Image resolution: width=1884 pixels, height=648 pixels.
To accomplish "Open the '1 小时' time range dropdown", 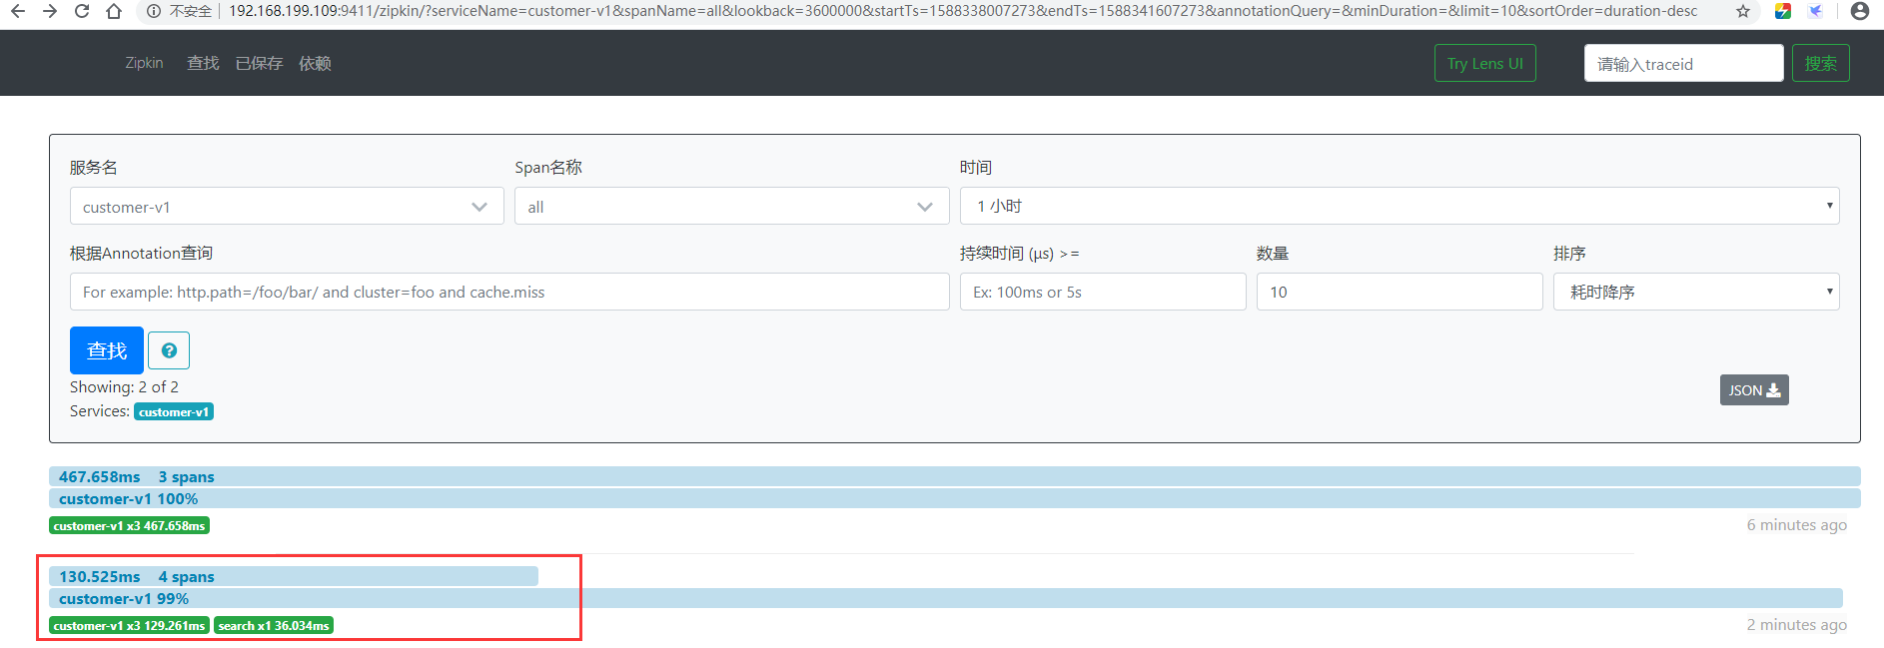I will (x=1400, y=206).
